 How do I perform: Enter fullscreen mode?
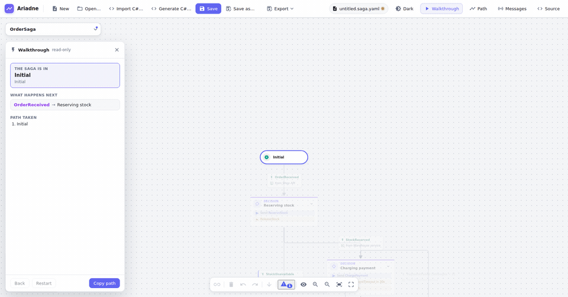pos(351,285)
